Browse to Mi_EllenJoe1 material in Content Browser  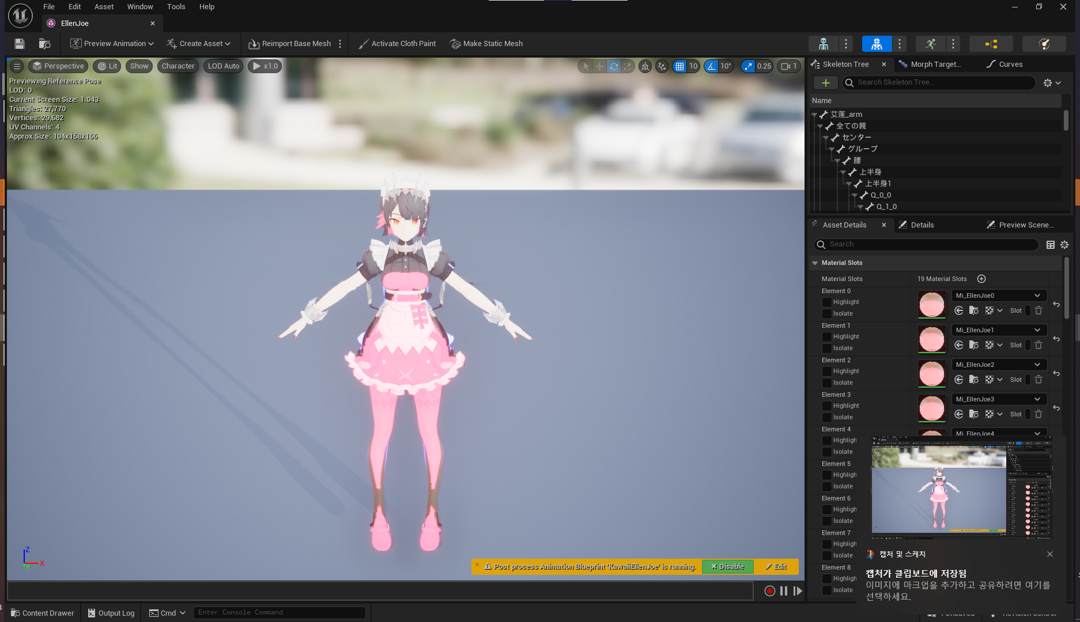pyautogui.click(x=974, y=345)
